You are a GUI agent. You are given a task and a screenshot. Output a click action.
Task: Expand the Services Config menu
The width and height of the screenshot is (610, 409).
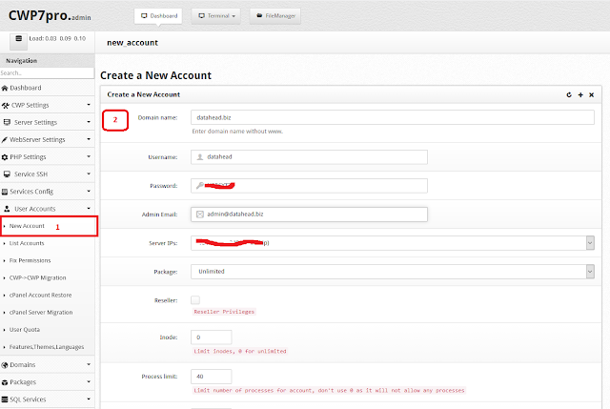[x=47, y=192]
